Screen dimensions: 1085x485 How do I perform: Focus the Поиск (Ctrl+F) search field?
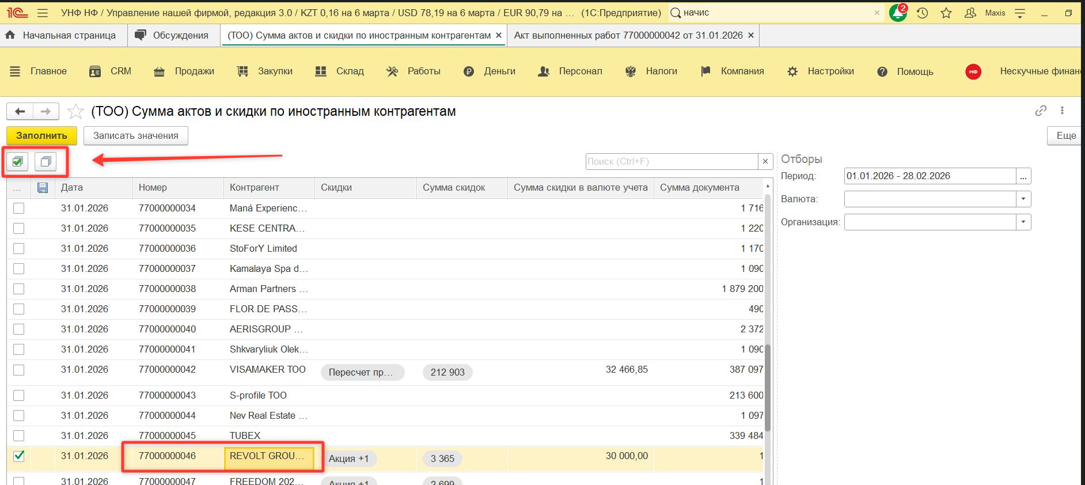click(x=671, y=162)
